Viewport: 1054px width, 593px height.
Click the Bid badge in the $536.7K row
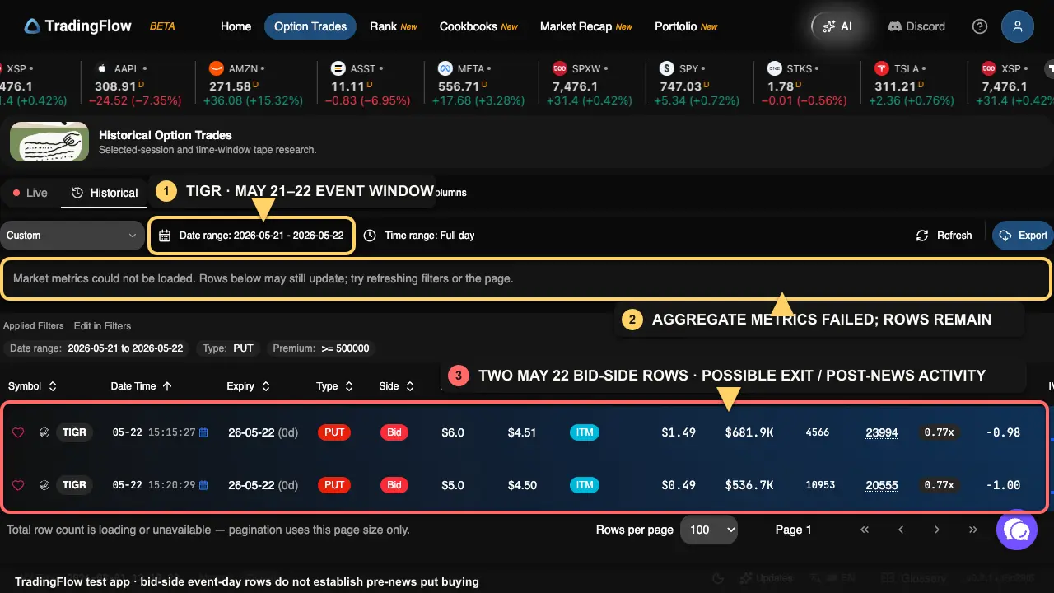pyautogui.click(x=394, y=485)
